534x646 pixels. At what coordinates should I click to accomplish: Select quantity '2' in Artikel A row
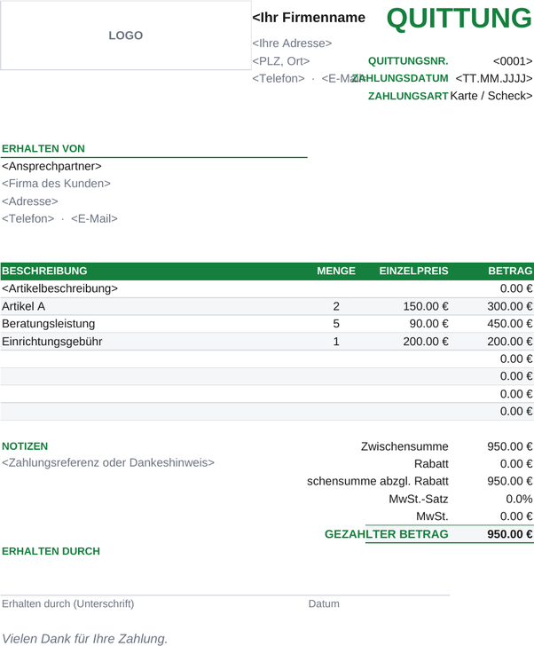pos(336,306)
